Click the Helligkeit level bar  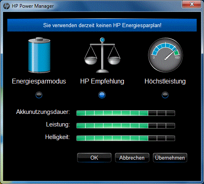point(126,138)
